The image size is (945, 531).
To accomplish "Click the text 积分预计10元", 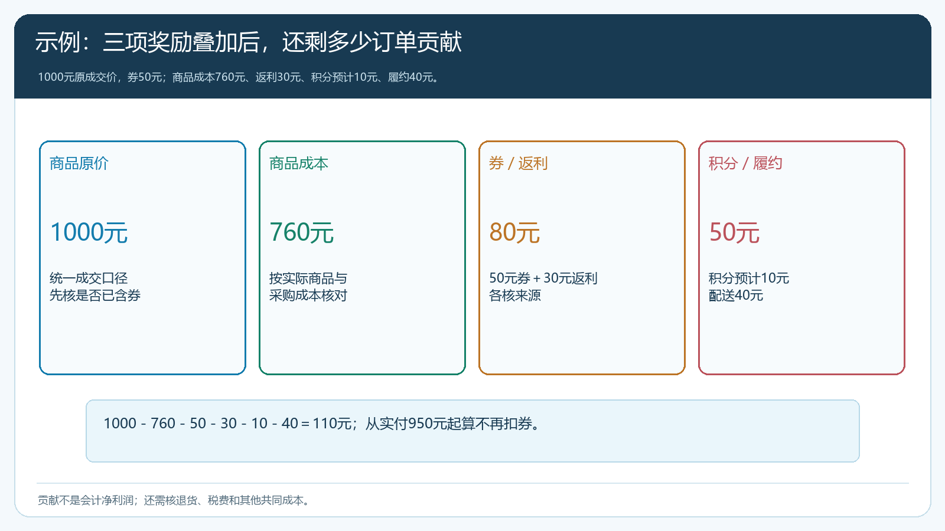I will pos(749,278).
